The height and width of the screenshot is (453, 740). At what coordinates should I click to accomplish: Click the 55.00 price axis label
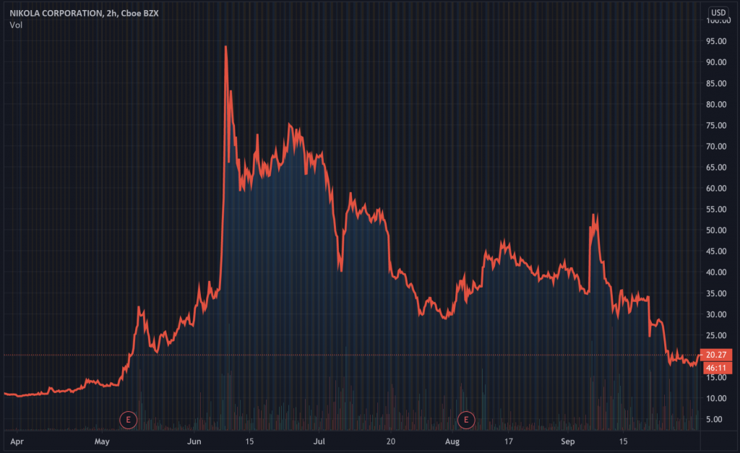click(x=716, y=210)
